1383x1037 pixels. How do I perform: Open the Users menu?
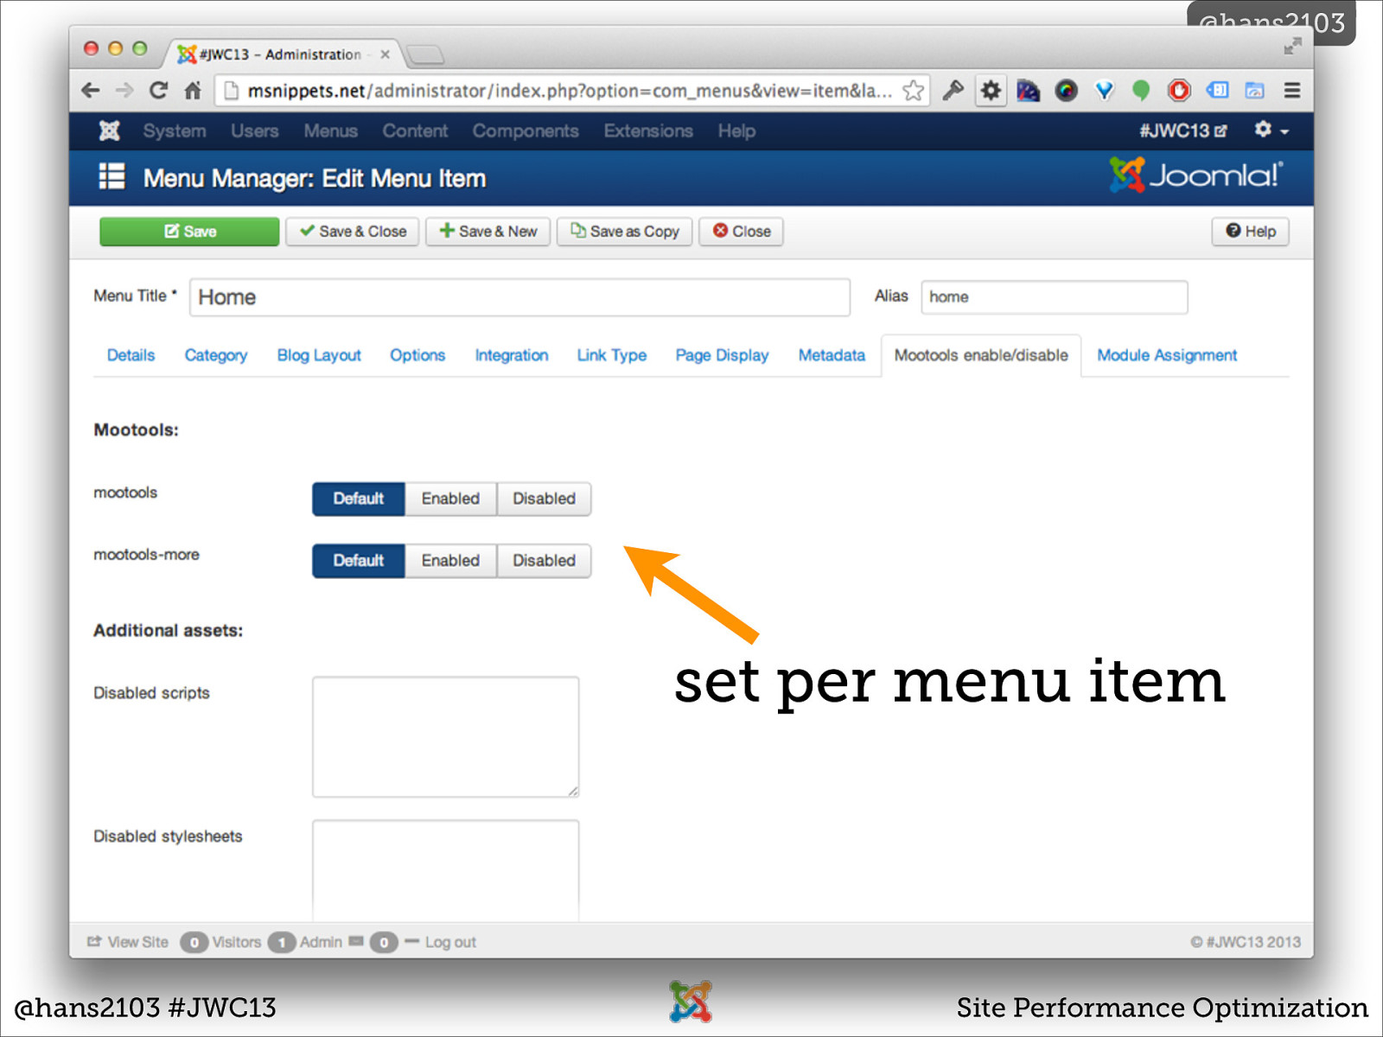point(254,130)
